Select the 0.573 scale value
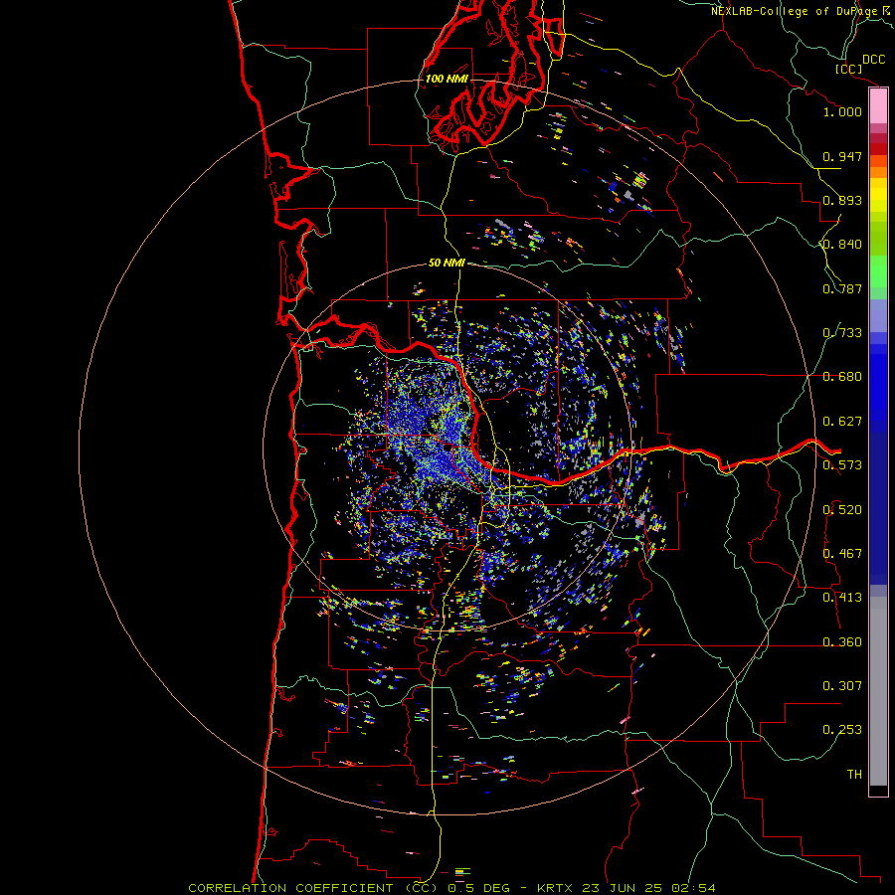 click(842, 465)
